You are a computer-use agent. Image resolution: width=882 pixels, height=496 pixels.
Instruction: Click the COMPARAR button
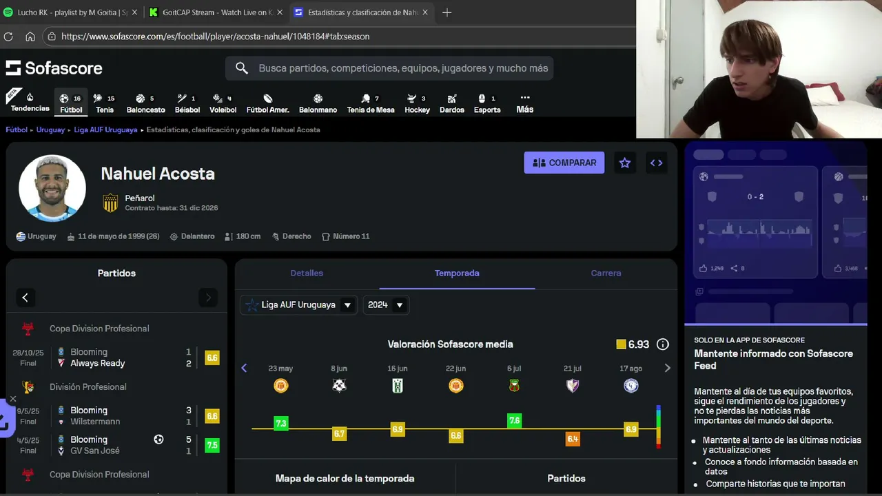click(564, 163)
